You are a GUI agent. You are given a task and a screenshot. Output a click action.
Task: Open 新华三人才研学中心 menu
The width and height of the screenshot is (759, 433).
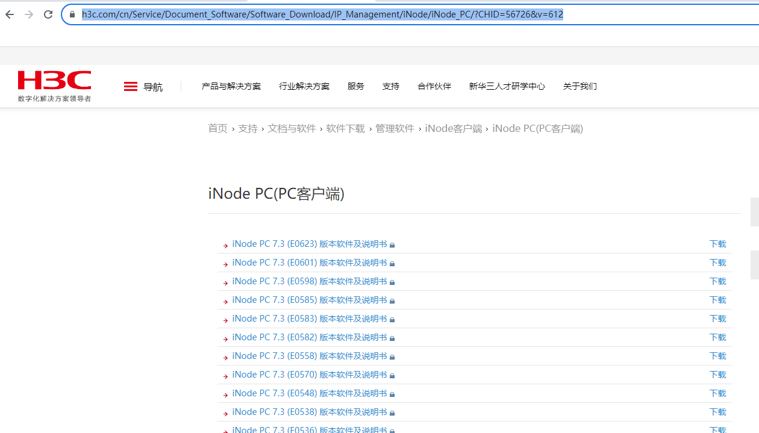coord(507,86)
